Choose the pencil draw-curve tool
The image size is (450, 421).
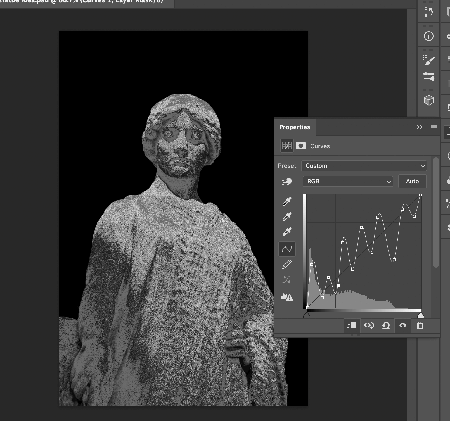tap(287, 265)
